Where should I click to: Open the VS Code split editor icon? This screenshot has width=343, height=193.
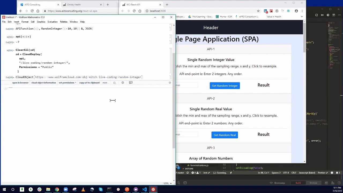333,15
